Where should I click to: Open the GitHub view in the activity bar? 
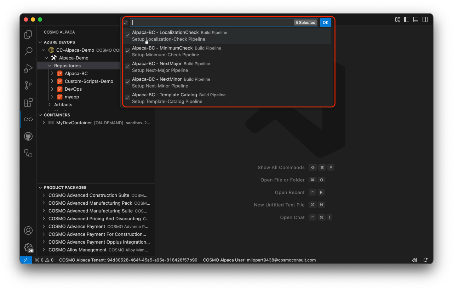(x=28, y=136)
